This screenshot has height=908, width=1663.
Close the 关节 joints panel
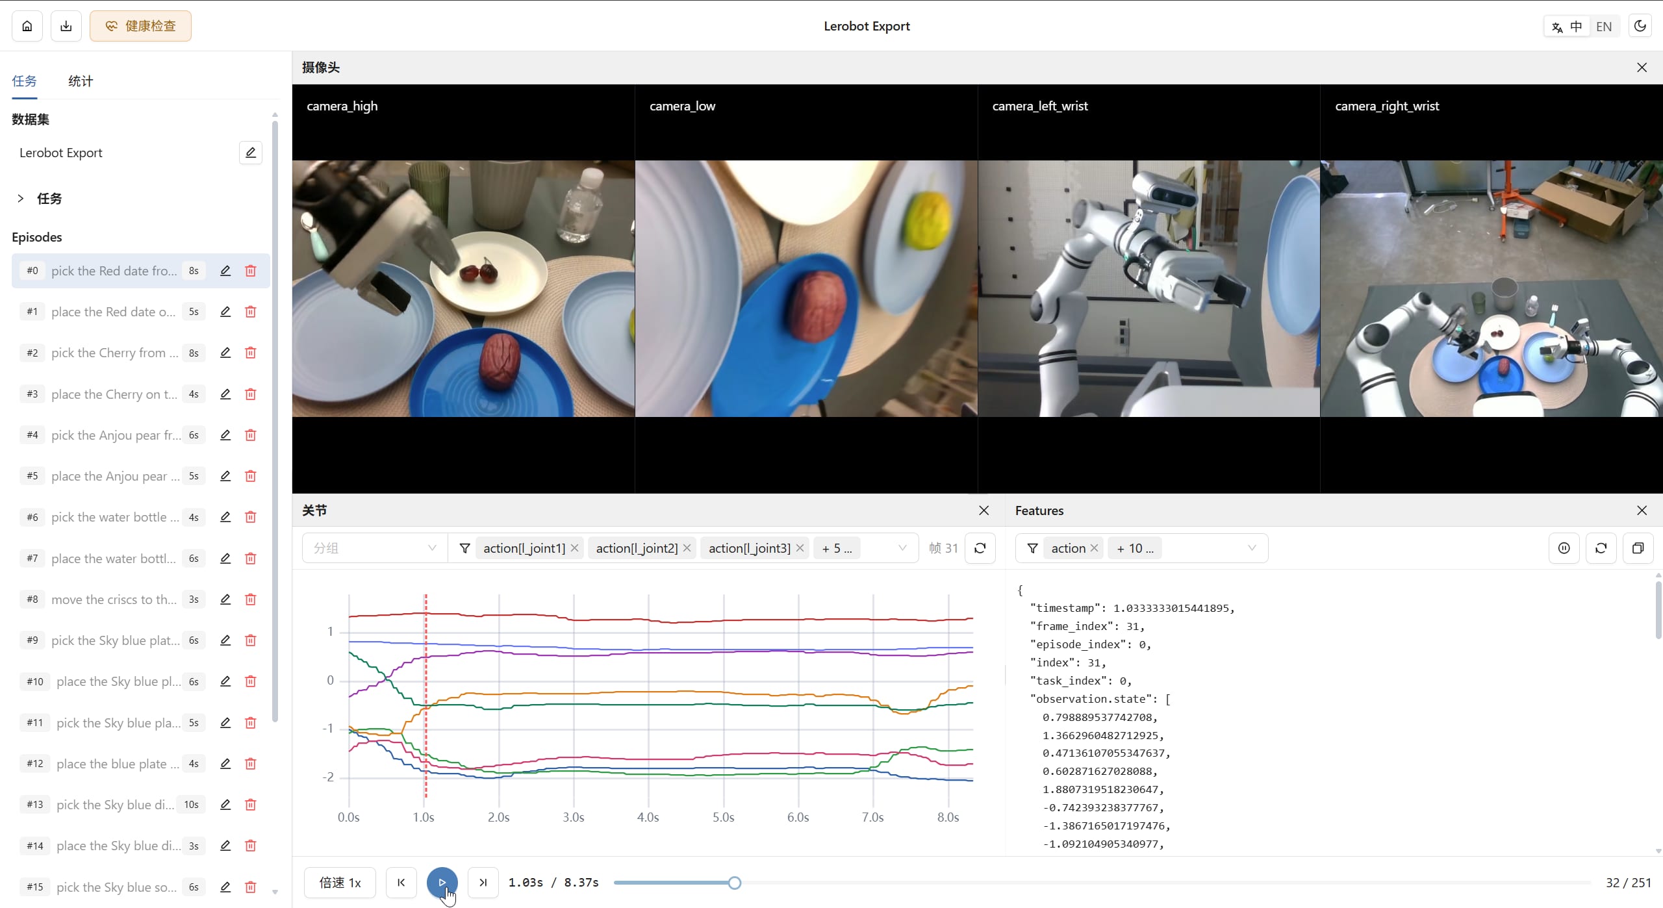tap(984, 511)
